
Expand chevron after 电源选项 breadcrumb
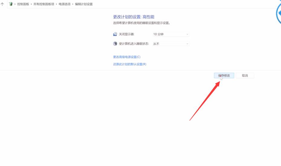(73, 4)
